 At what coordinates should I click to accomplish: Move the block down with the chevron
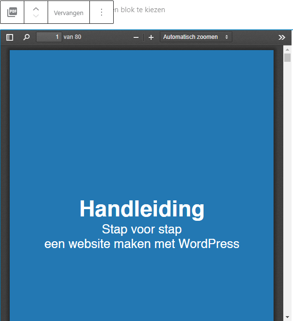(x=36, y=17)
